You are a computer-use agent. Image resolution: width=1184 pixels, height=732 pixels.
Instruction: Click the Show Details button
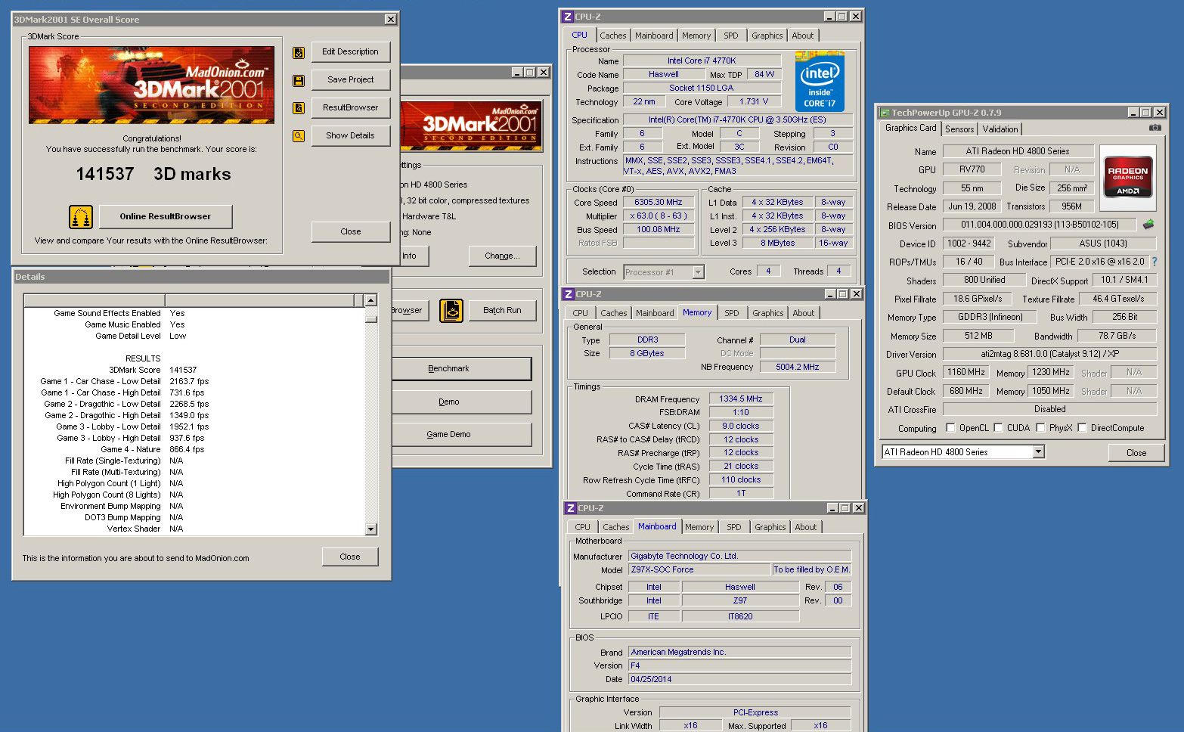pos(350,135)
